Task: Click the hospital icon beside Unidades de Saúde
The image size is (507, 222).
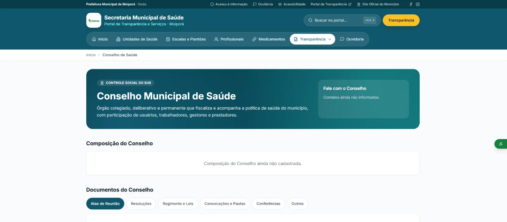Action: tap(118, 39)
